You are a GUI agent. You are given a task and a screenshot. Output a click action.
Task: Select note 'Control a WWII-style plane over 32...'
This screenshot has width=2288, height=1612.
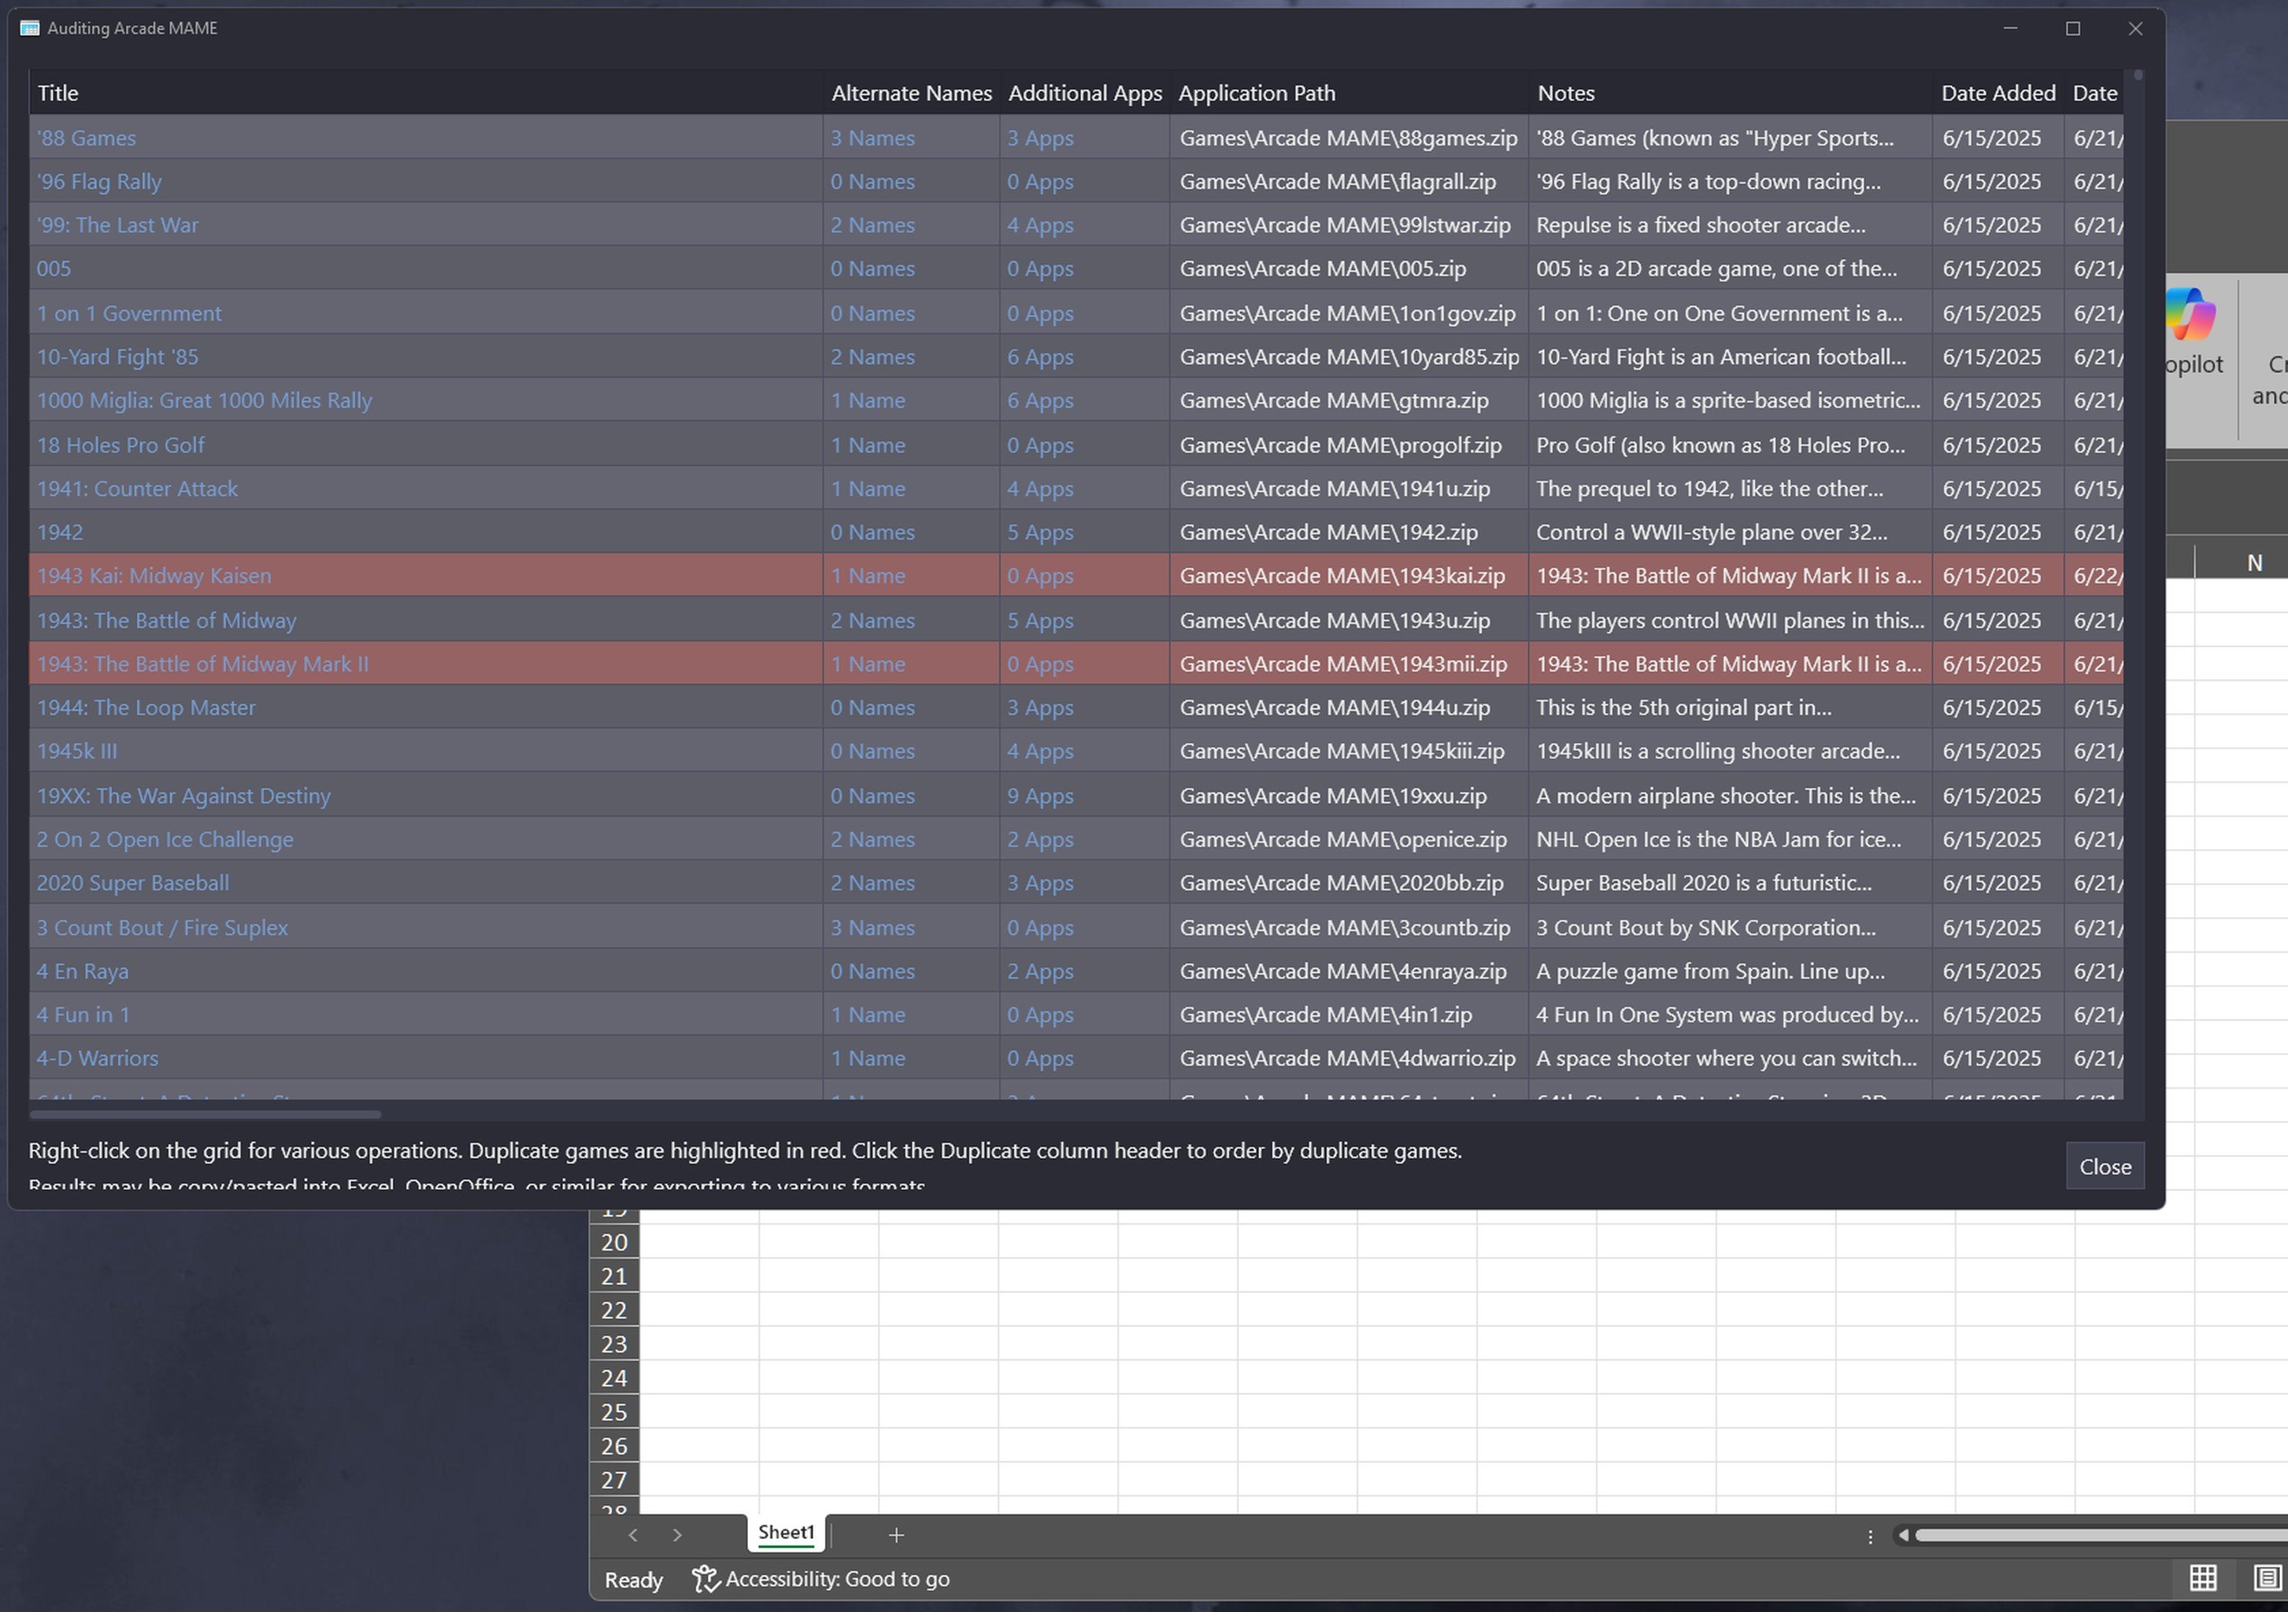(x=1730, y=532)
